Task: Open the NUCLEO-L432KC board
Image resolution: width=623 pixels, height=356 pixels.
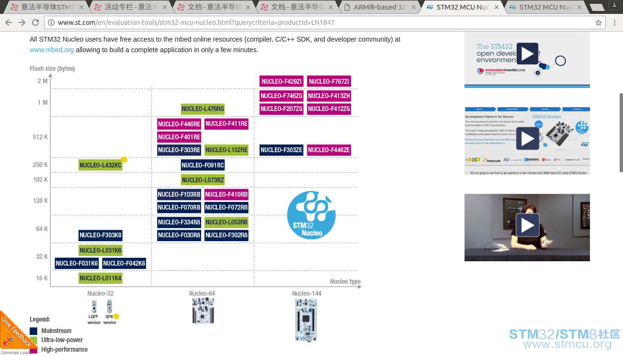Action: 101,165
